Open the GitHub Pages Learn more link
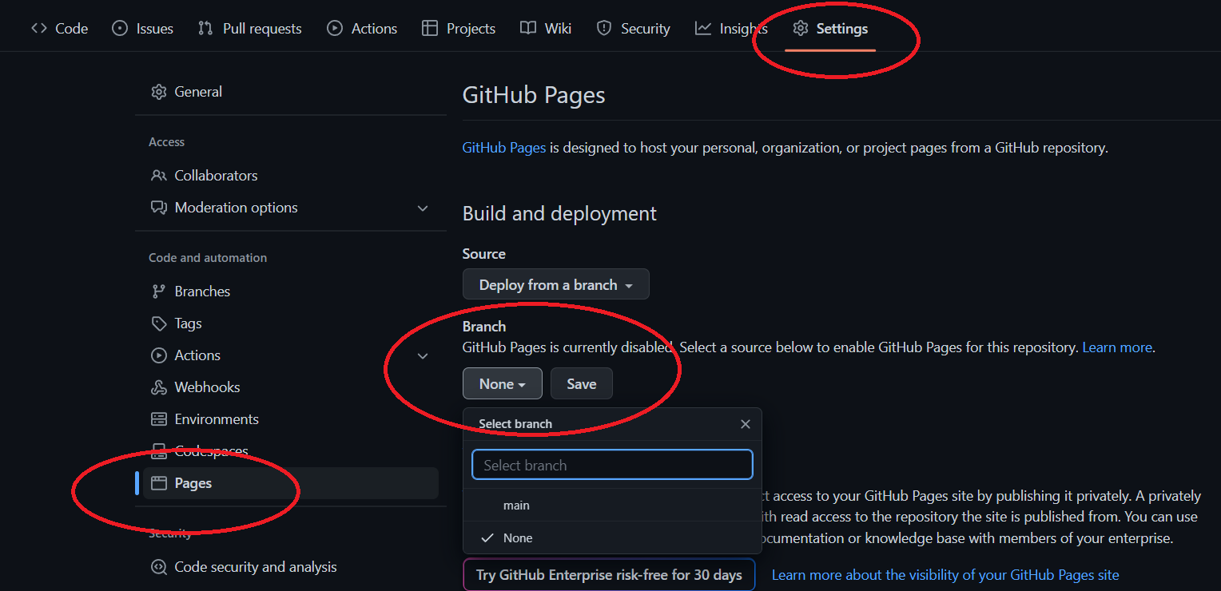The width and height of the screenshot is (1221, 591). tap(1116, 347)
